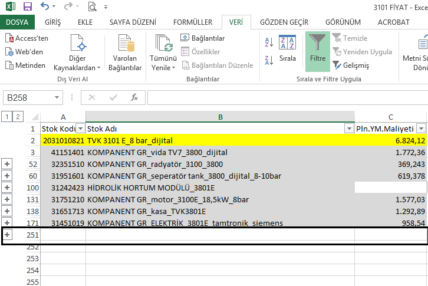This screenshot has width=428, height=286.
Task: Select column A header
Action: (x=63, y=117)
